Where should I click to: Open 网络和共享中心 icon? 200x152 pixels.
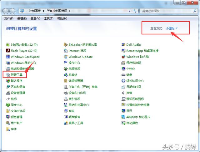(x=66, y=105)
